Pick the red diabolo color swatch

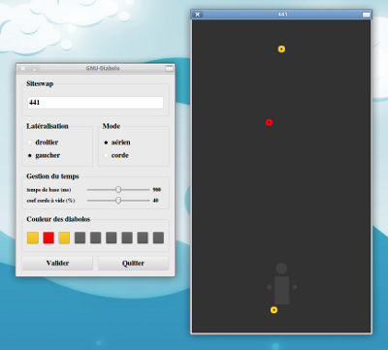tap(48, 238)
